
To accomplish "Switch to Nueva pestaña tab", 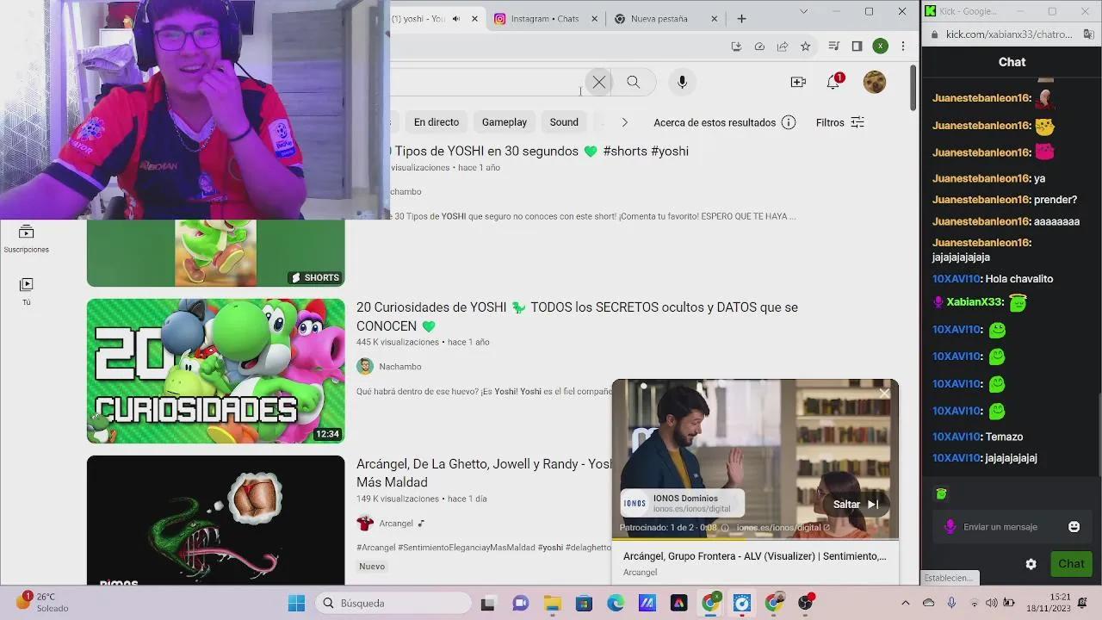I will (659, 18).
